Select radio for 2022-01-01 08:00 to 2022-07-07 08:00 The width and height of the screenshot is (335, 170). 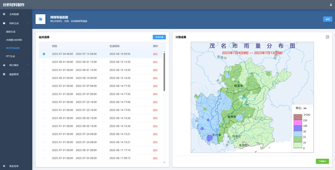[x=44, y=94]
